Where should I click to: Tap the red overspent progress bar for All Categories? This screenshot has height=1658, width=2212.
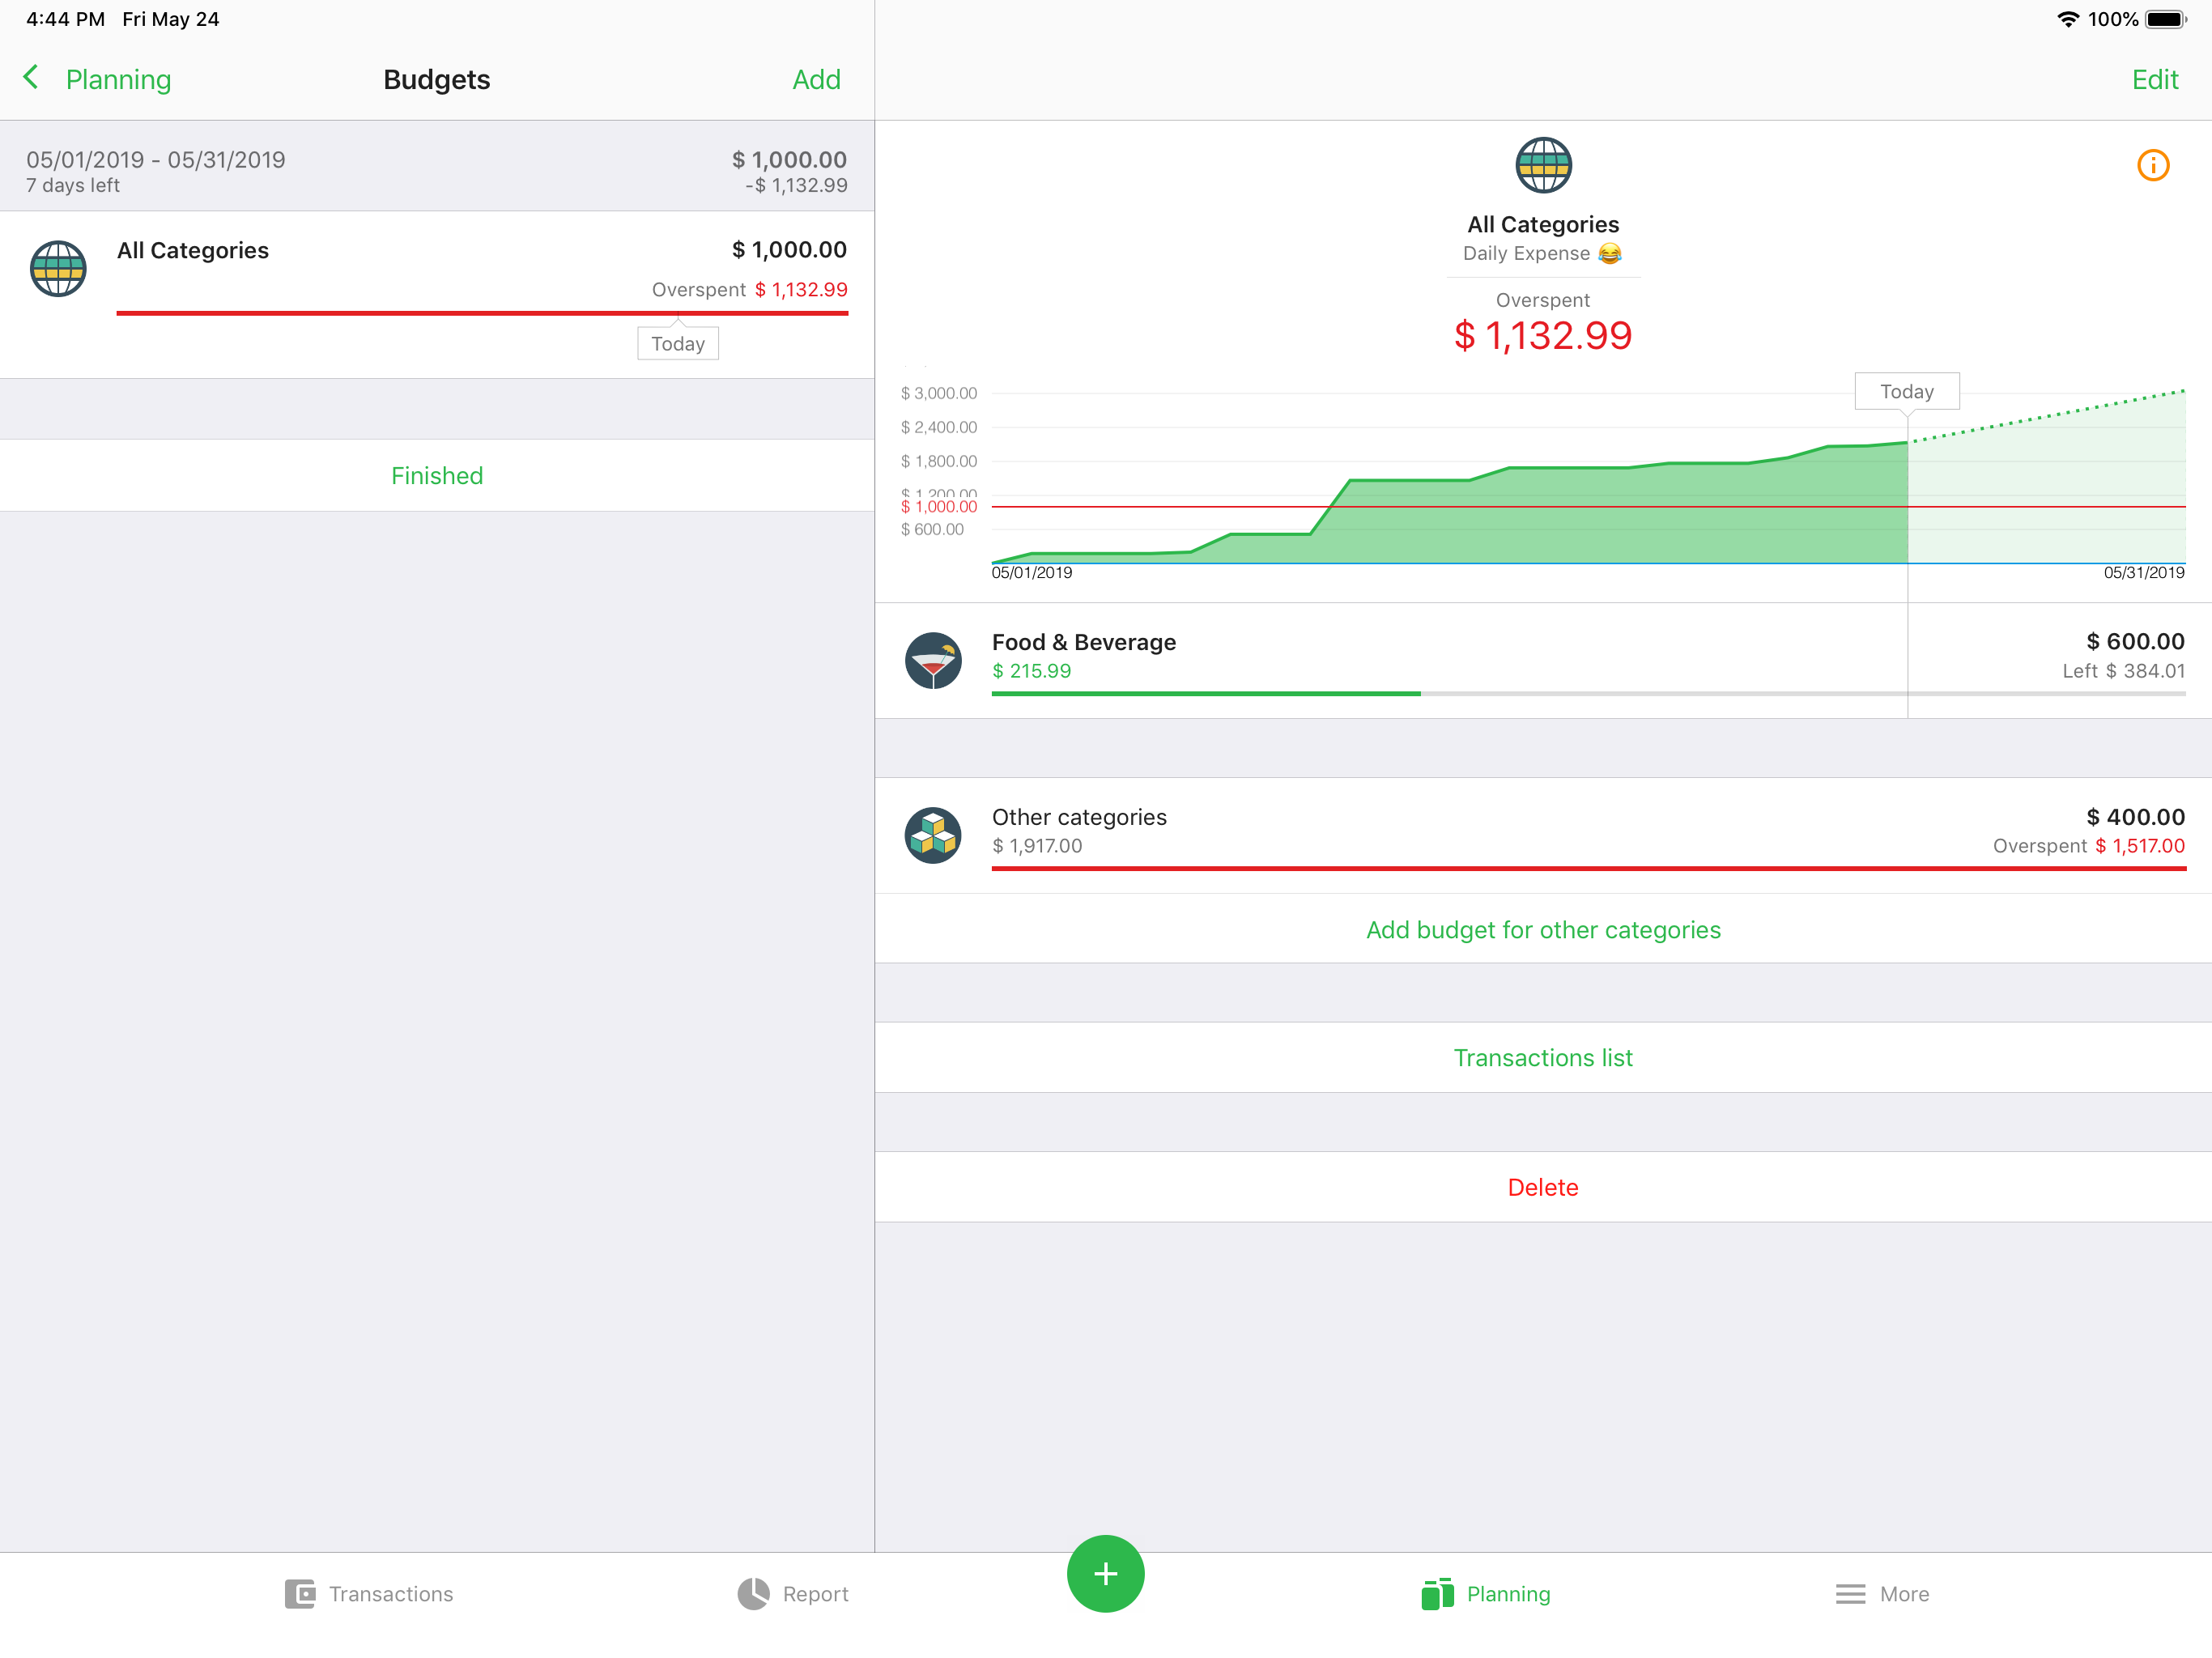point(482,313)
